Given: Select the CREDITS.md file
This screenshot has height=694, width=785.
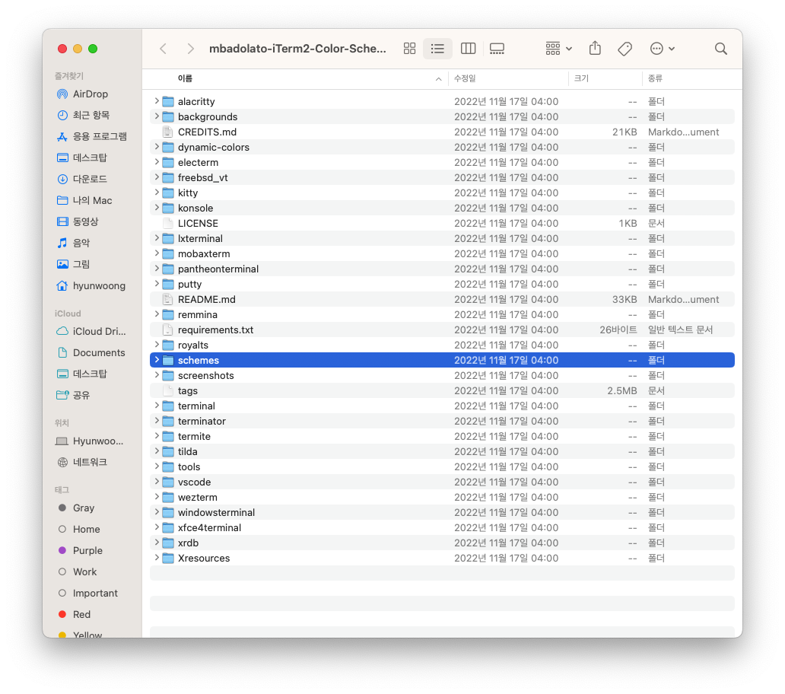Looking at the screenshot, I should [x=442, y=132].
